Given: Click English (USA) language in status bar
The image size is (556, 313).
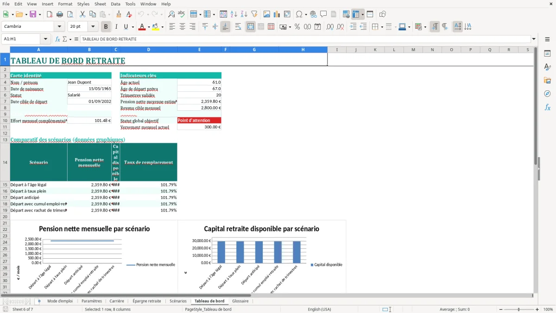Looking at the screenshot, I should (319, 309).
